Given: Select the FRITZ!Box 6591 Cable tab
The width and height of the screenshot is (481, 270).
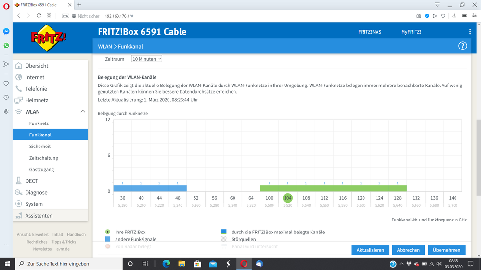Looking at the screenshot, I should [43, 5].
